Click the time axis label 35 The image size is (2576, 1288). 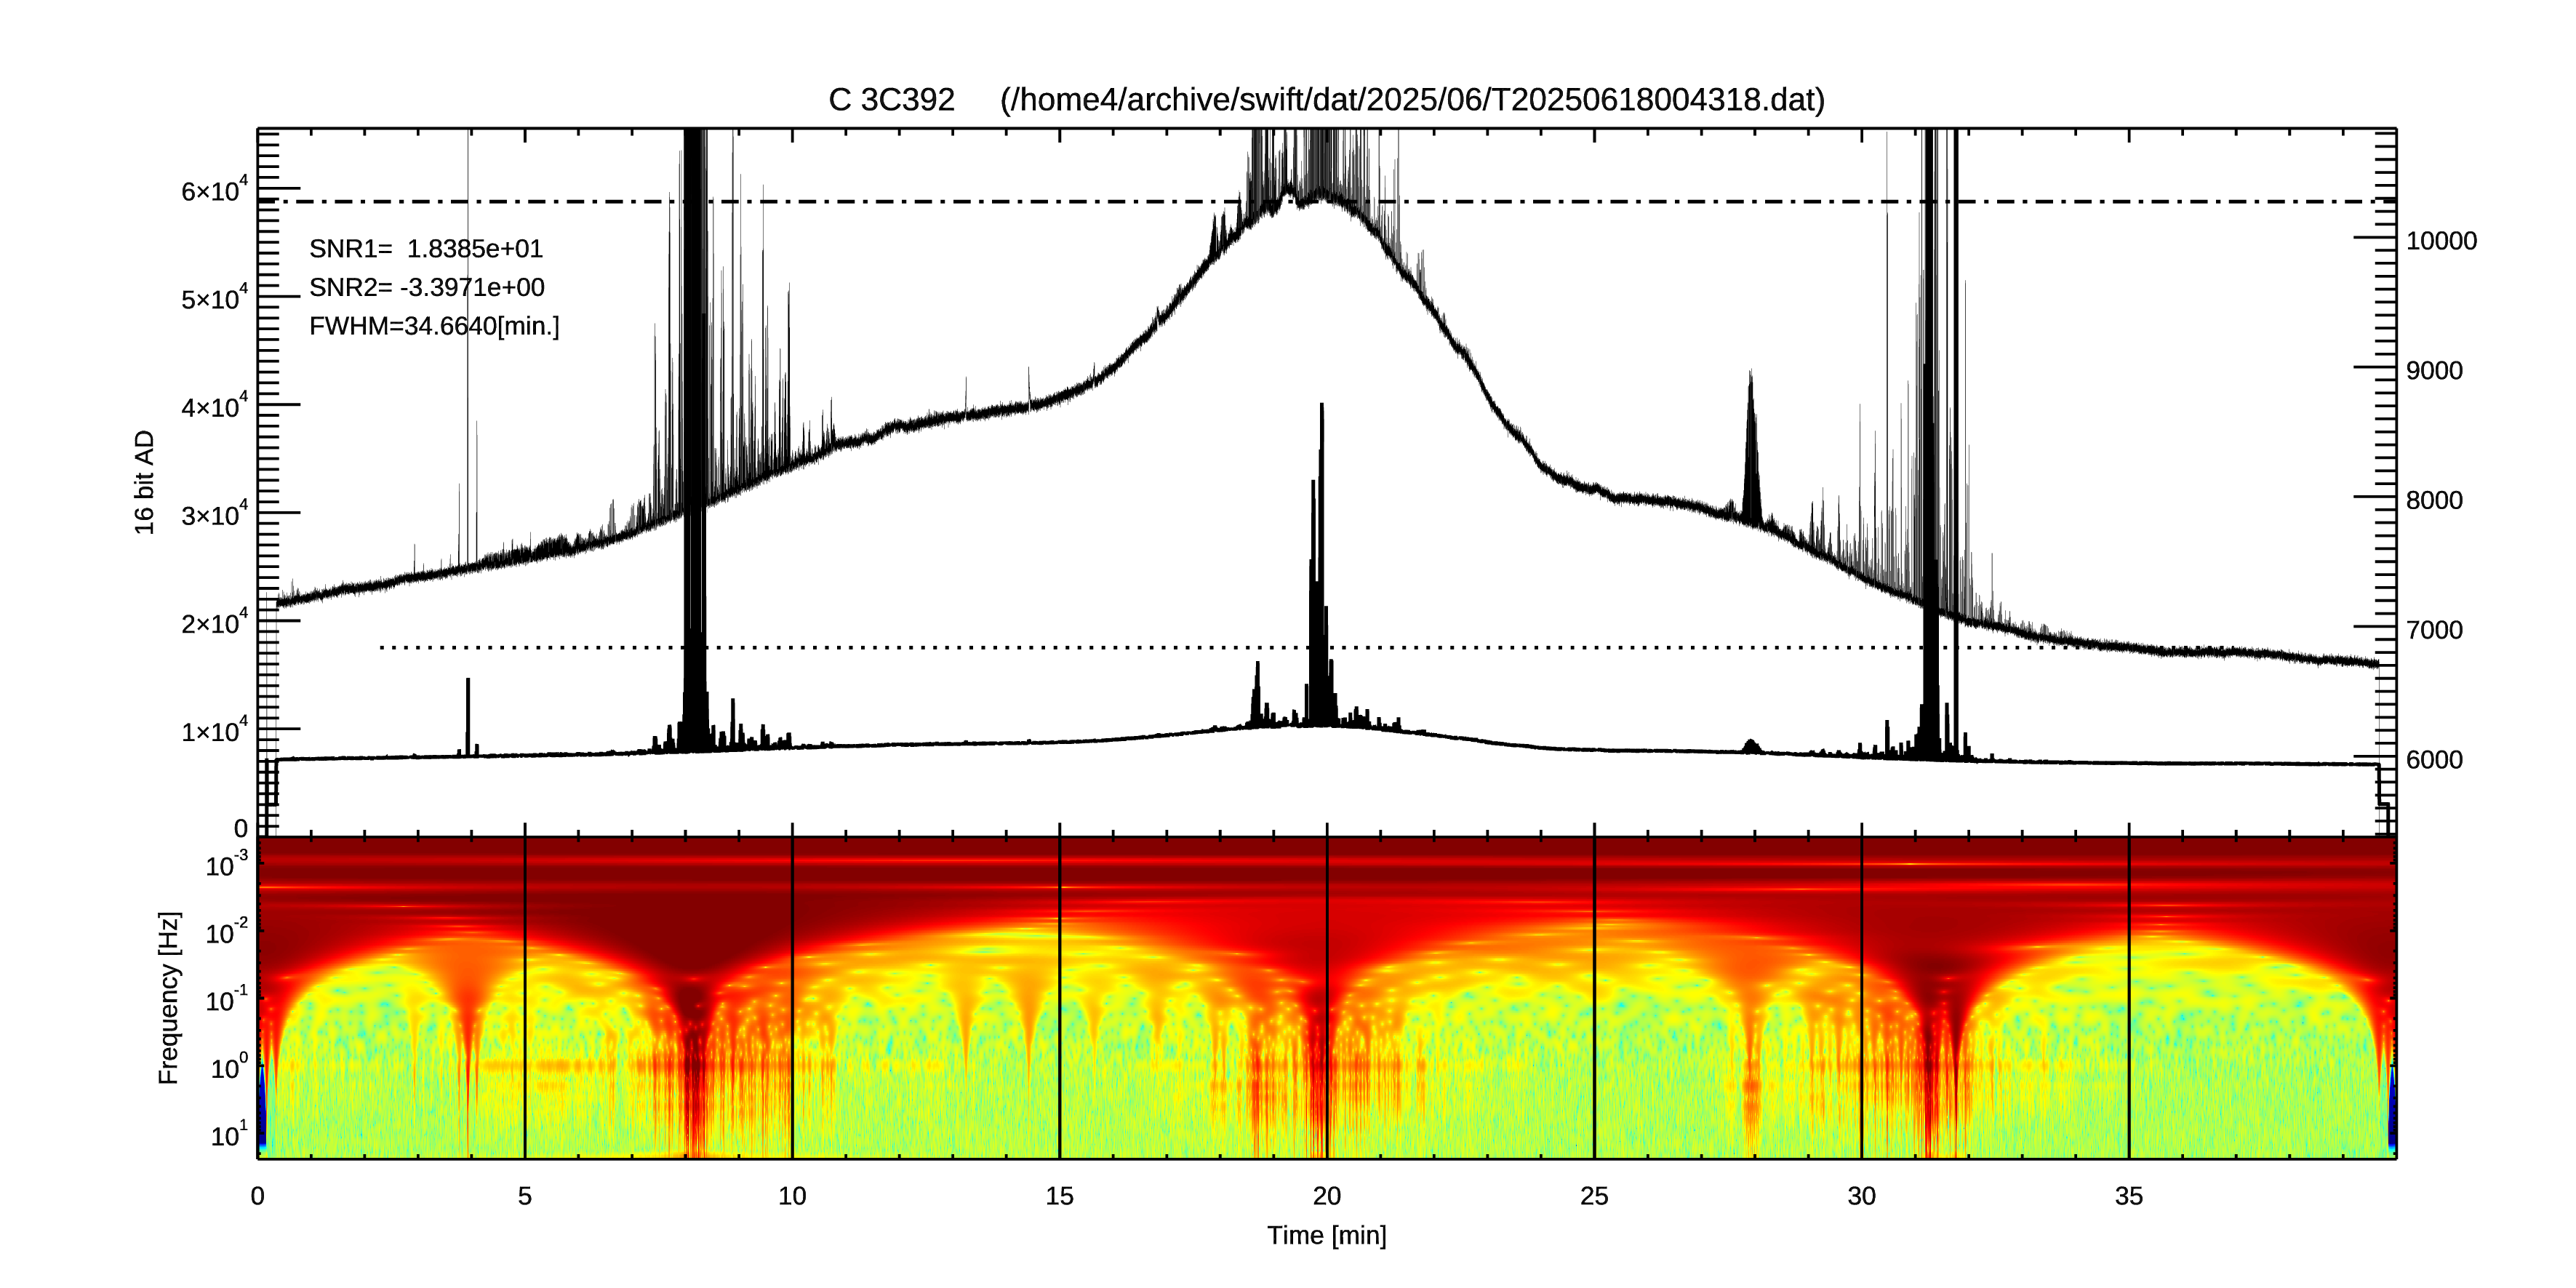point(2128,1196)
